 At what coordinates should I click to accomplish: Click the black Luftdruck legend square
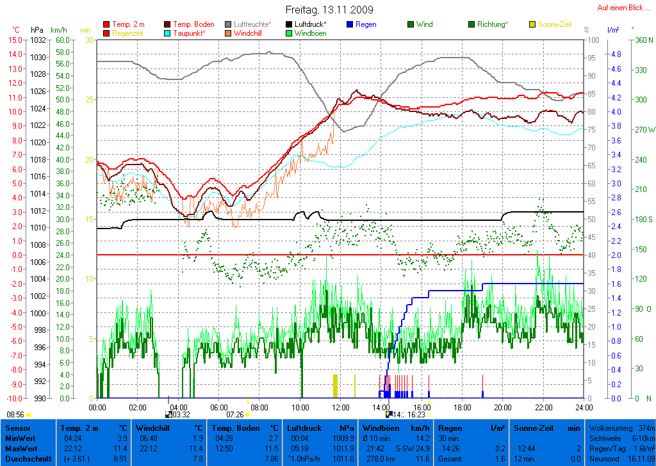coord(289,24)
